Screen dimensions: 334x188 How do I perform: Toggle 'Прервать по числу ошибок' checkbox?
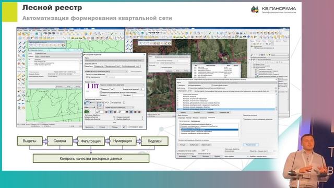(x=177, y=151)
